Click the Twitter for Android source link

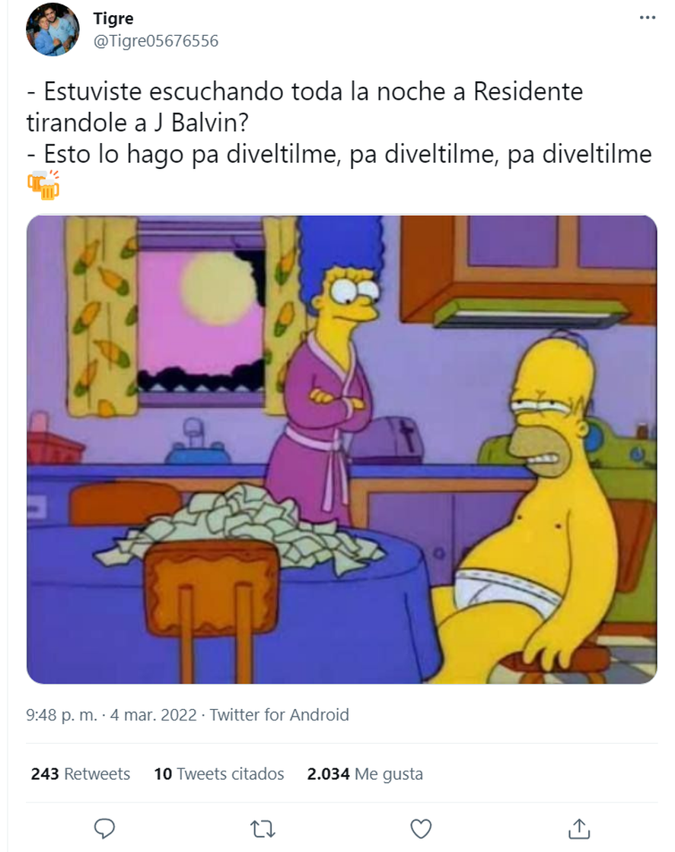[x=279, y=714]
